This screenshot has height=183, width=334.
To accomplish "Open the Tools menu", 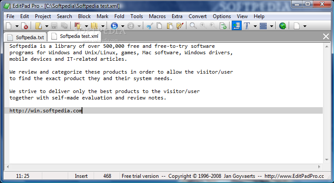I will [x=136, y=16].
